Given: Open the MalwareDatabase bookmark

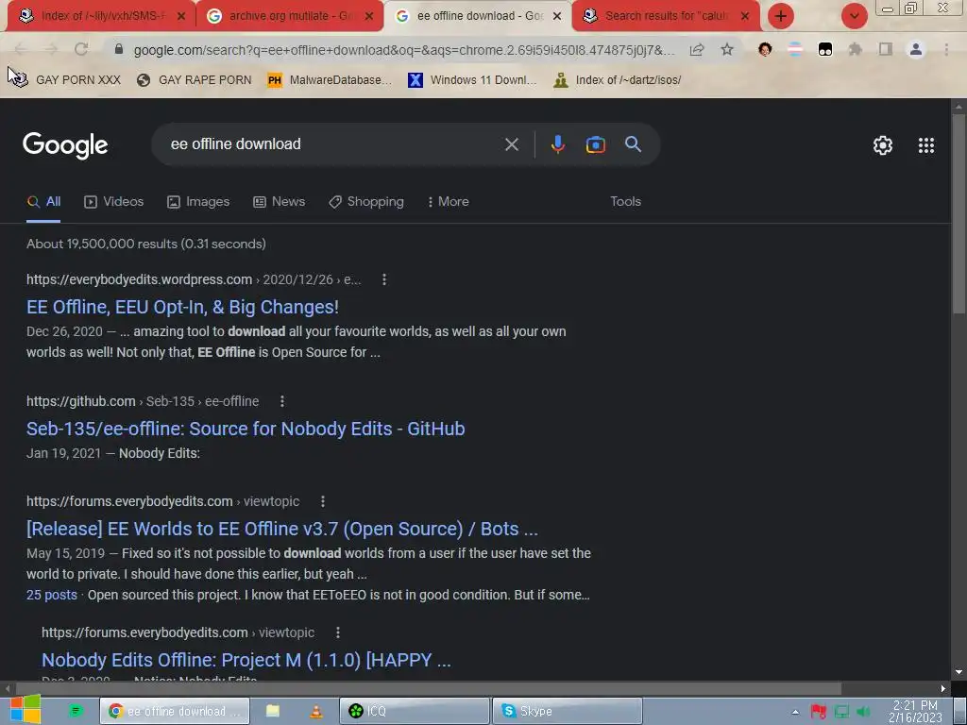Looking at the screenshot, I should coord(330,80).
